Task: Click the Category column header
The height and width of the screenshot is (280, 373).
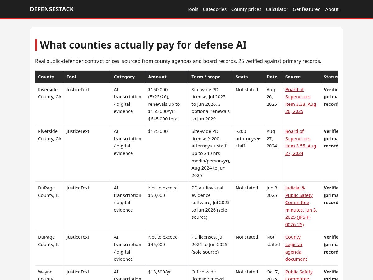Action: [x=128, y=77]
